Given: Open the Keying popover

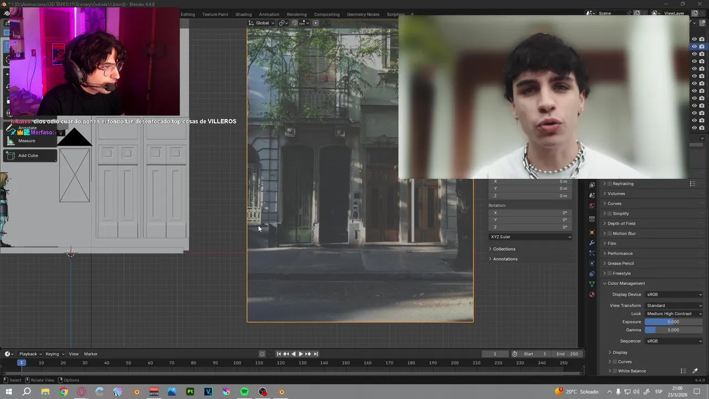Looking at the screenshot, I should click(55, 354).
